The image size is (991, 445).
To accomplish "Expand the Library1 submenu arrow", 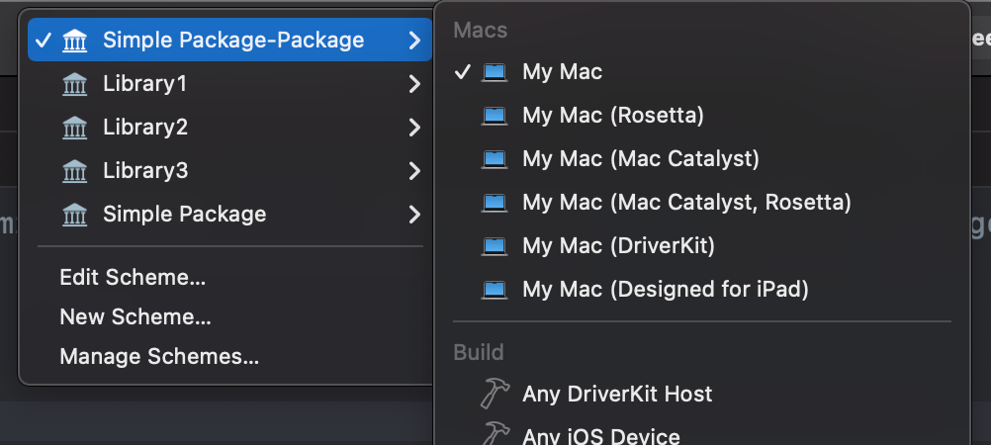I will [x=414, y=84].
